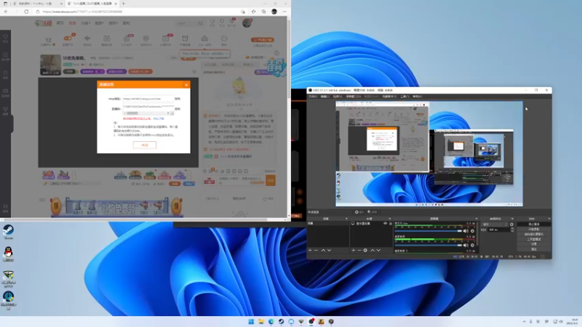This screenshot has height=327, width=582.
Task: Open user avatar in Douyu header
Action: coord(247,23)
